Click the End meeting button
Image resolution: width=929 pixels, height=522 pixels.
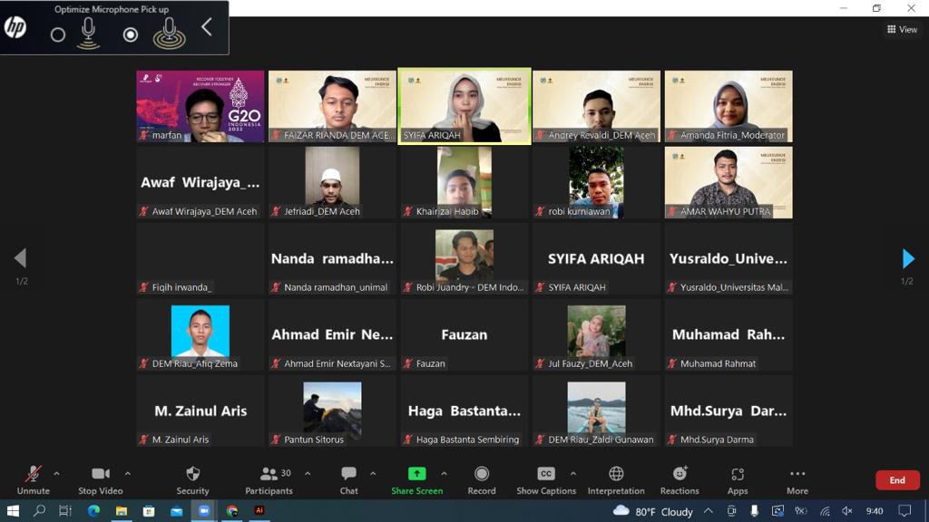click(897, 479)
